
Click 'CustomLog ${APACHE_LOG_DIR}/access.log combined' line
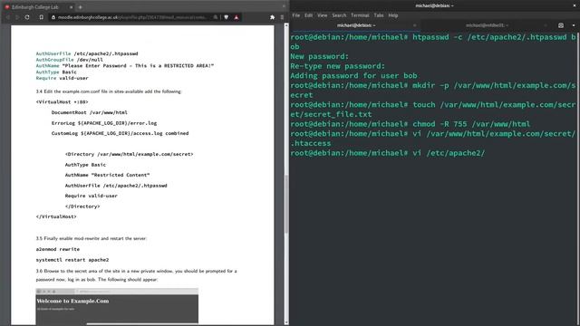pos(120,133)
